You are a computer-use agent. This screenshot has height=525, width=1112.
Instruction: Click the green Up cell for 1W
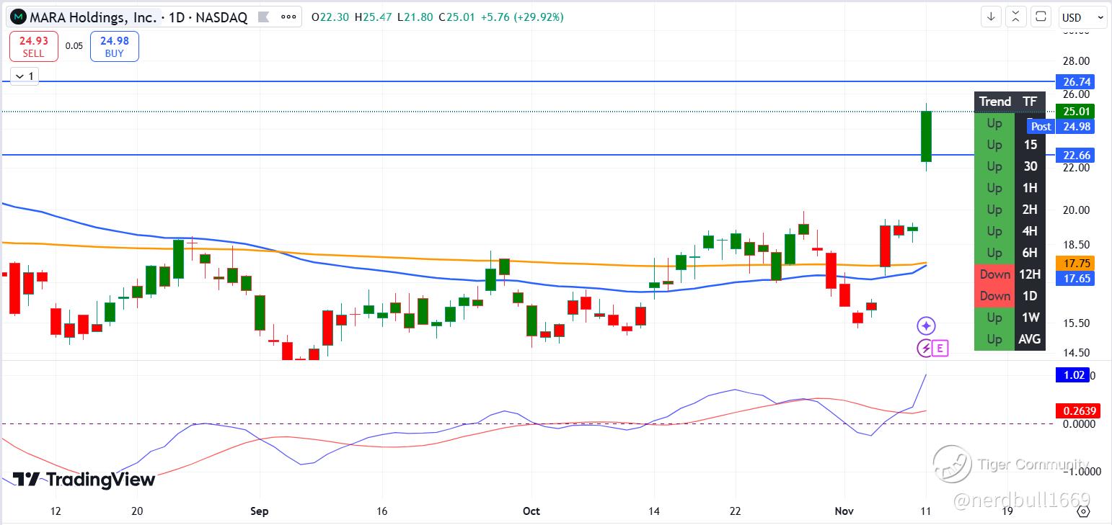994,318
